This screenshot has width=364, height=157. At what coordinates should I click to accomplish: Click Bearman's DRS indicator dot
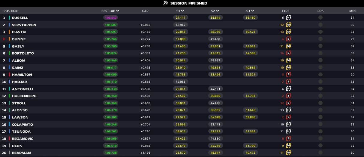[x=320, y=153]
